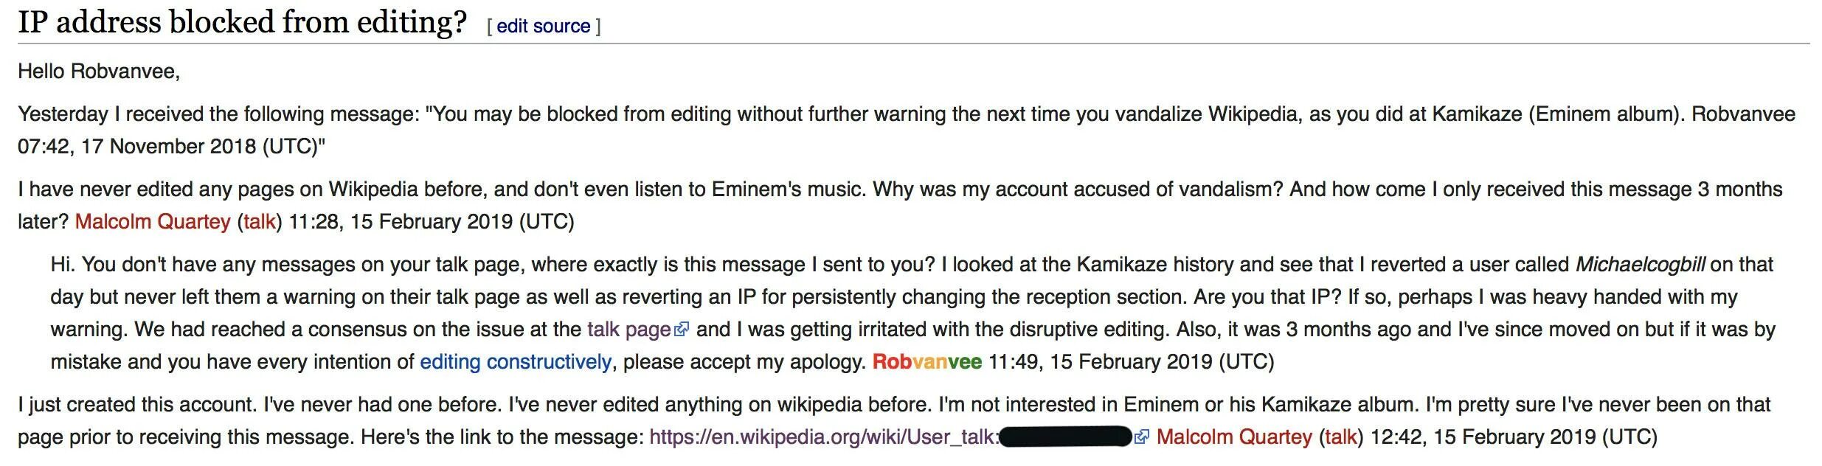Viewport: 1822px width, 466px height.
Task: Click the blacked-out redacted portion of the URL
Action: coord(1064,437)
